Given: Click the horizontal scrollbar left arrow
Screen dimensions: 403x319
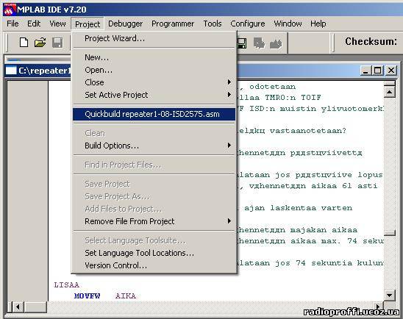Looking at the screenshot, I should point(18,307).
